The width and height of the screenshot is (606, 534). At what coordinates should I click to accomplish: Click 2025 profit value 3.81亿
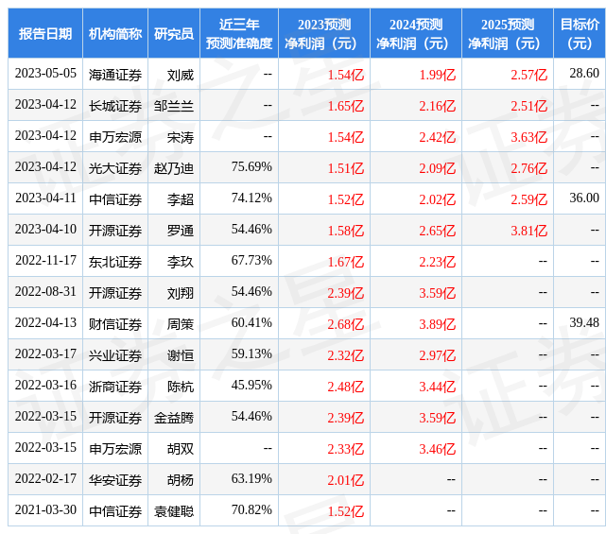(528, 231)
